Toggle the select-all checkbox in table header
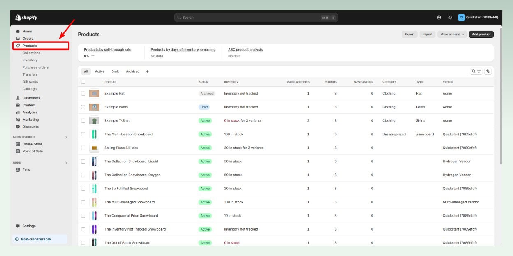The height and width of the screenshot is (256, 513). (83, 82)
